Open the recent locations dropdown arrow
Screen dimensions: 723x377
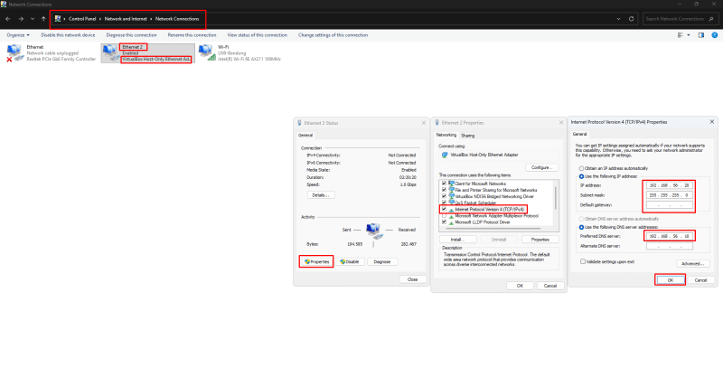(x=33, y=19)
